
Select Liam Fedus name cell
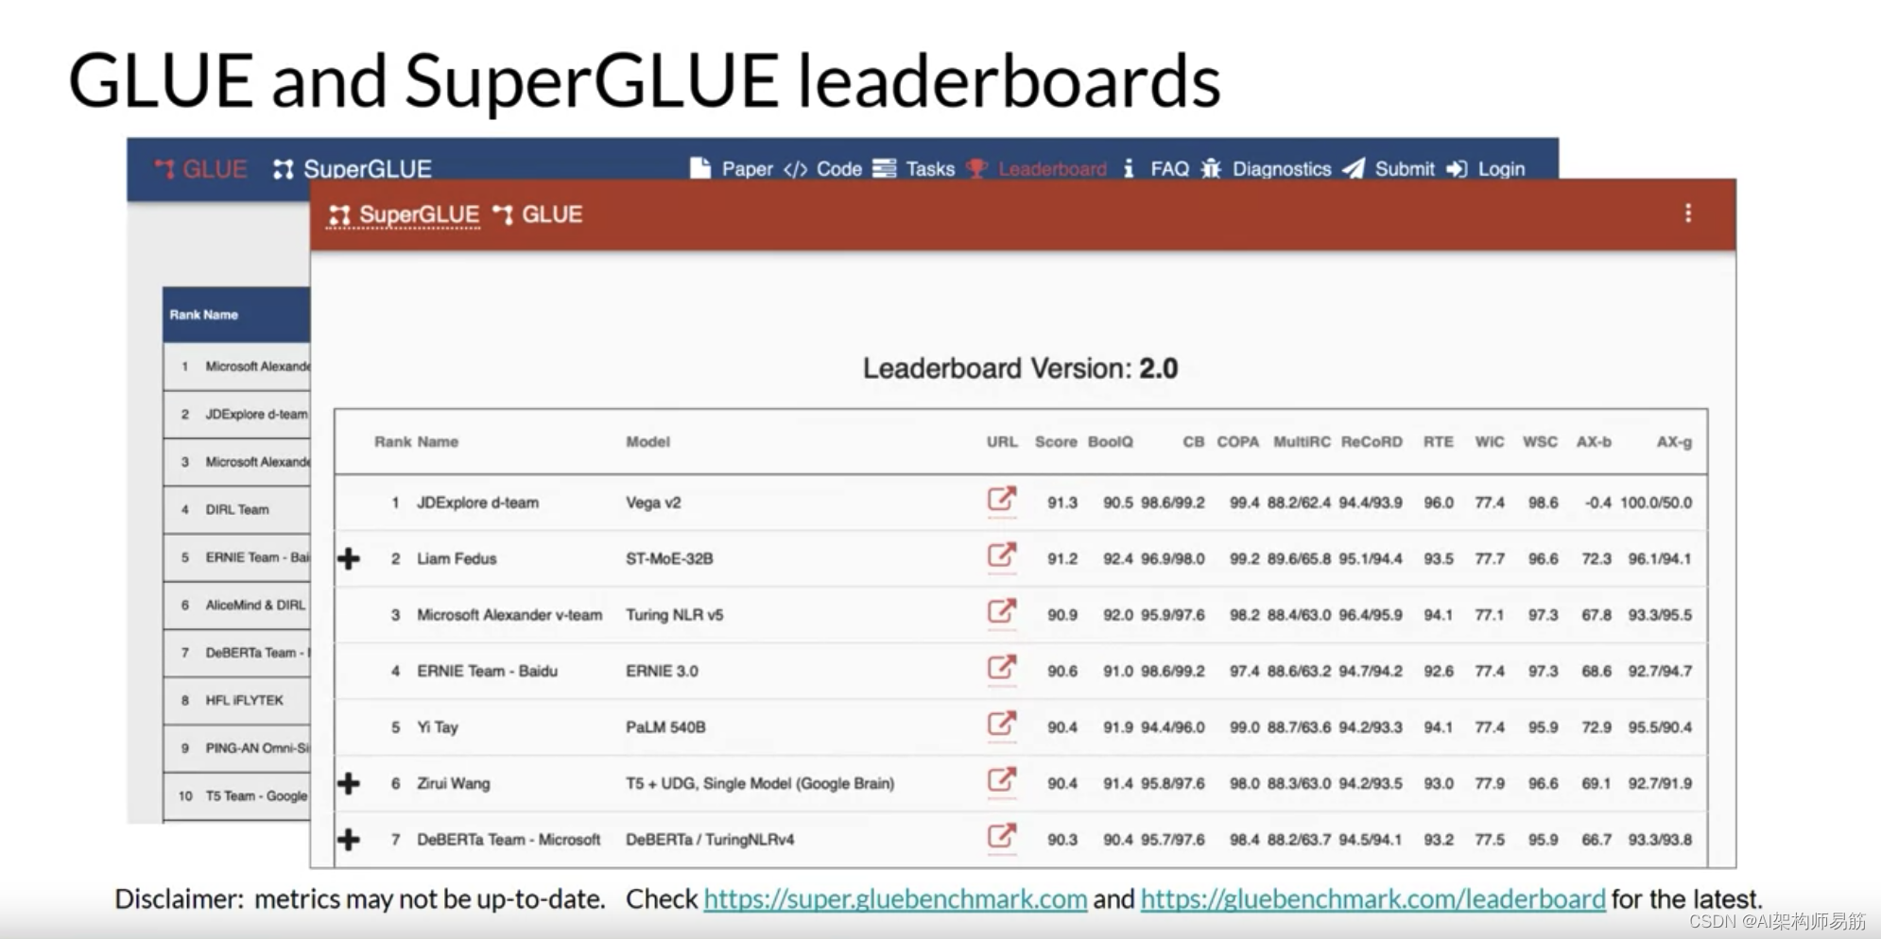pyautogui.click(x=457, y=558)
